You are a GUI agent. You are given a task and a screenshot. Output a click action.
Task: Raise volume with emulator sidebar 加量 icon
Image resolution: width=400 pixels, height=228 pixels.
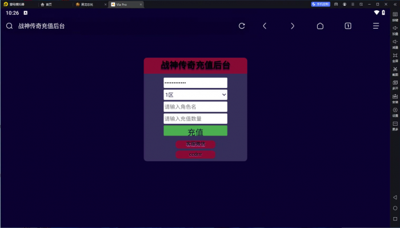(395, 30)
